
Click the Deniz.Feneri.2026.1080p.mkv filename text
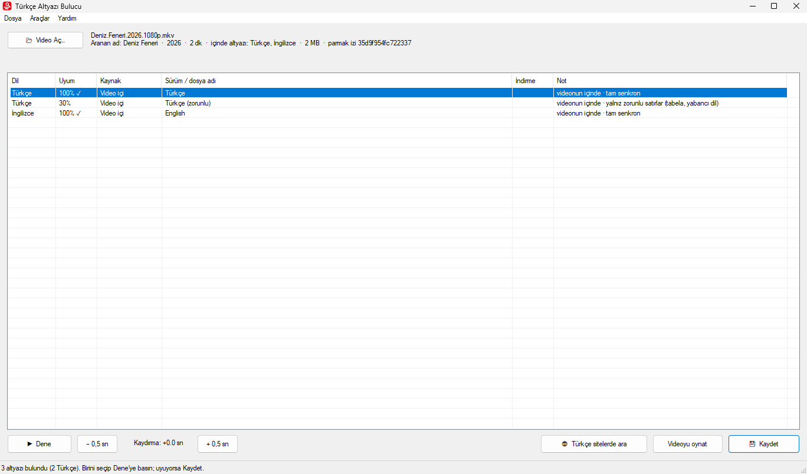(x=133, y=35)
